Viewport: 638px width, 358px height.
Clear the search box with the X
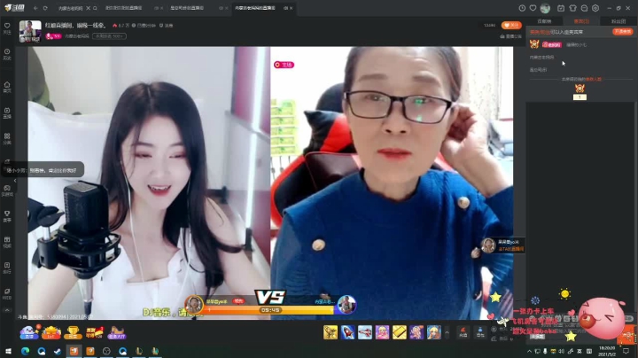tap(88, 8)
